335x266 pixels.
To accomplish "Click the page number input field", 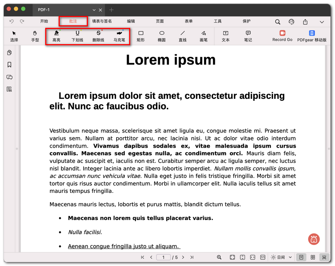I will [x=164, y=257].
